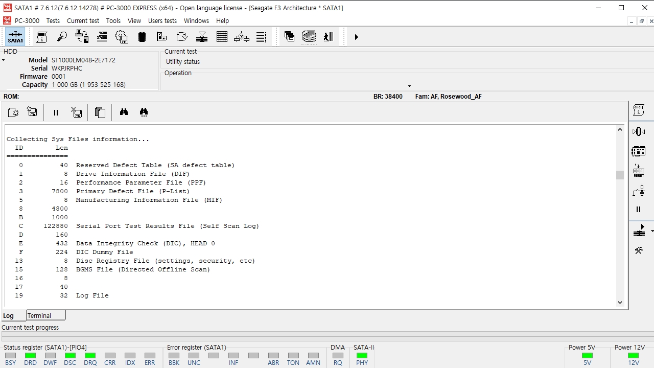This screenshot has height=368, width=654.
Task: Click the log scrollbar up arrow
Action: coord(620,130)
